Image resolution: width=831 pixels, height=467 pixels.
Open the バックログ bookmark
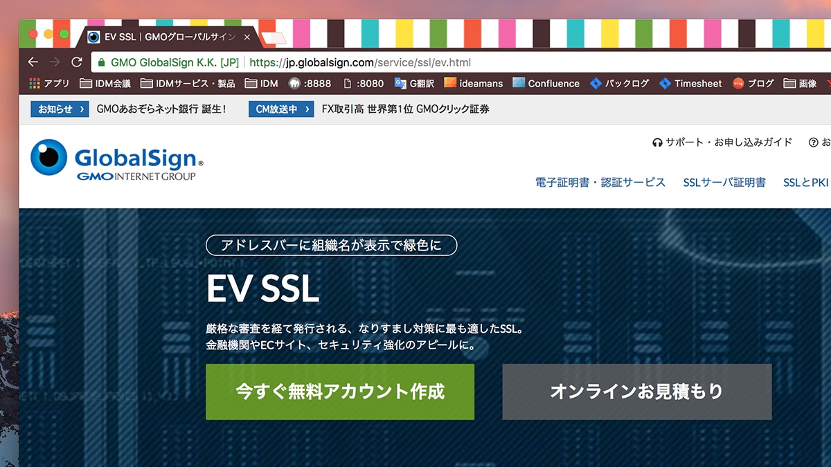[x=619, y=83]
